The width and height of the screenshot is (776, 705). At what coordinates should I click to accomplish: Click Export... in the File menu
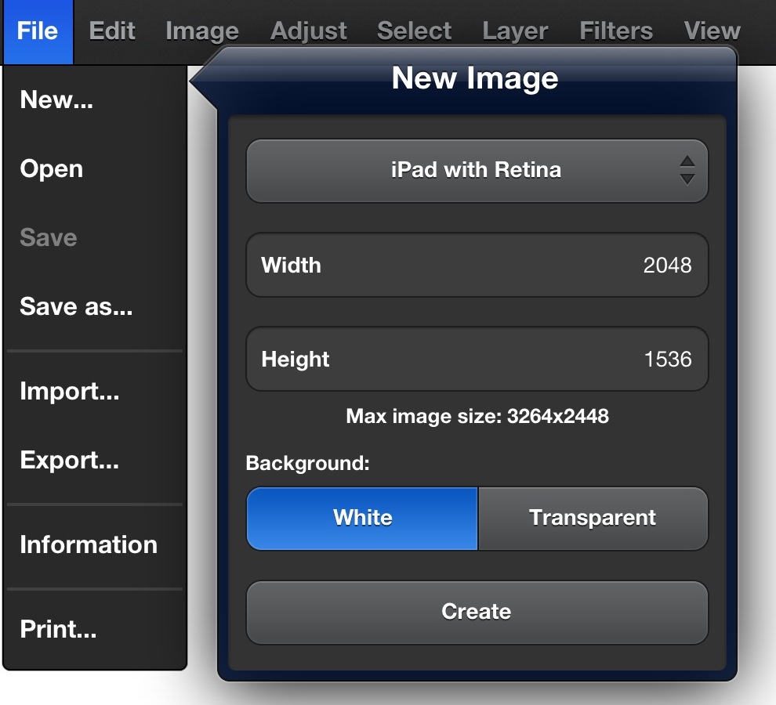pos(70,460)
